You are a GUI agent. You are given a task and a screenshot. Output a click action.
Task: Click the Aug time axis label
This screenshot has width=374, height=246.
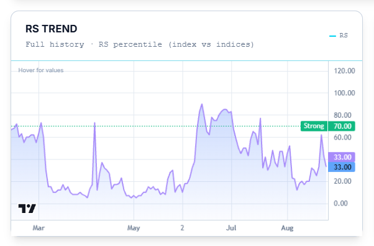point(287,228)
